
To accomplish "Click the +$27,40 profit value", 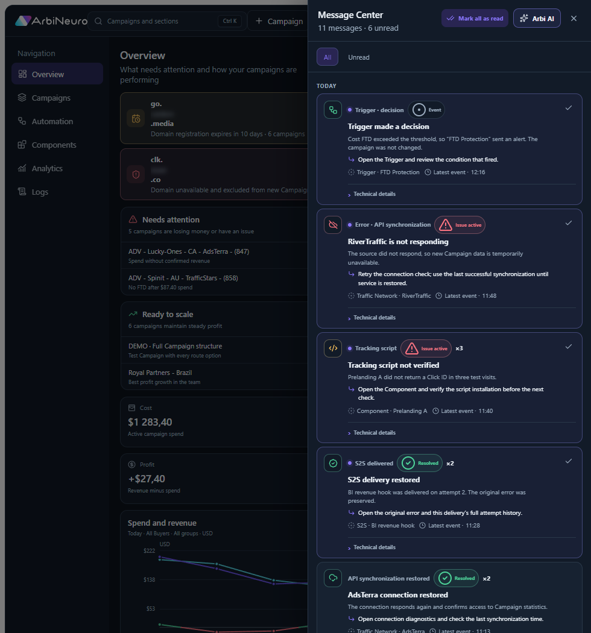I will click(146, 479).
